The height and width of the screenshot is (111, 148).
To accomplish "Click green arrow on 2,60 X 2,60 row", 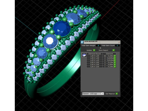I will point(115,62).
